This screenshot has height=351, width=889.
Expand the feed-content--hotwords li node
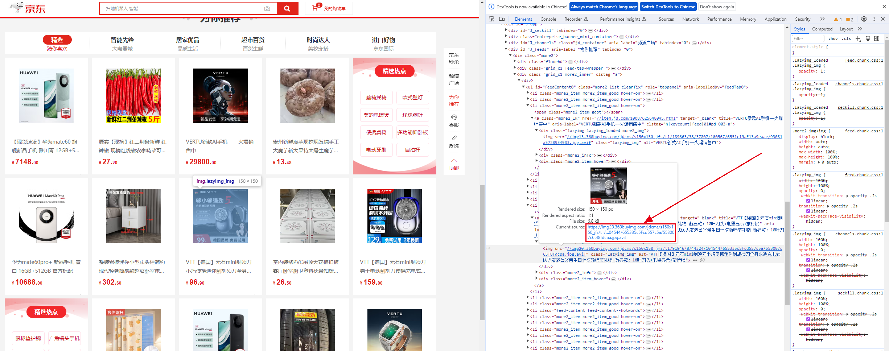[x=528, y=310]
